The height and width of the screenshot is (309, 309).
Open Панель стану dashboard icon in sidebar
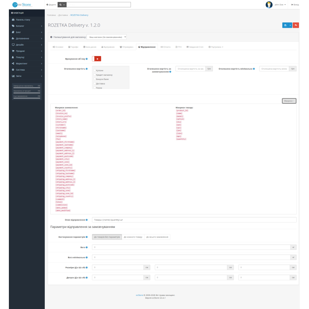[x=13, y=20]
